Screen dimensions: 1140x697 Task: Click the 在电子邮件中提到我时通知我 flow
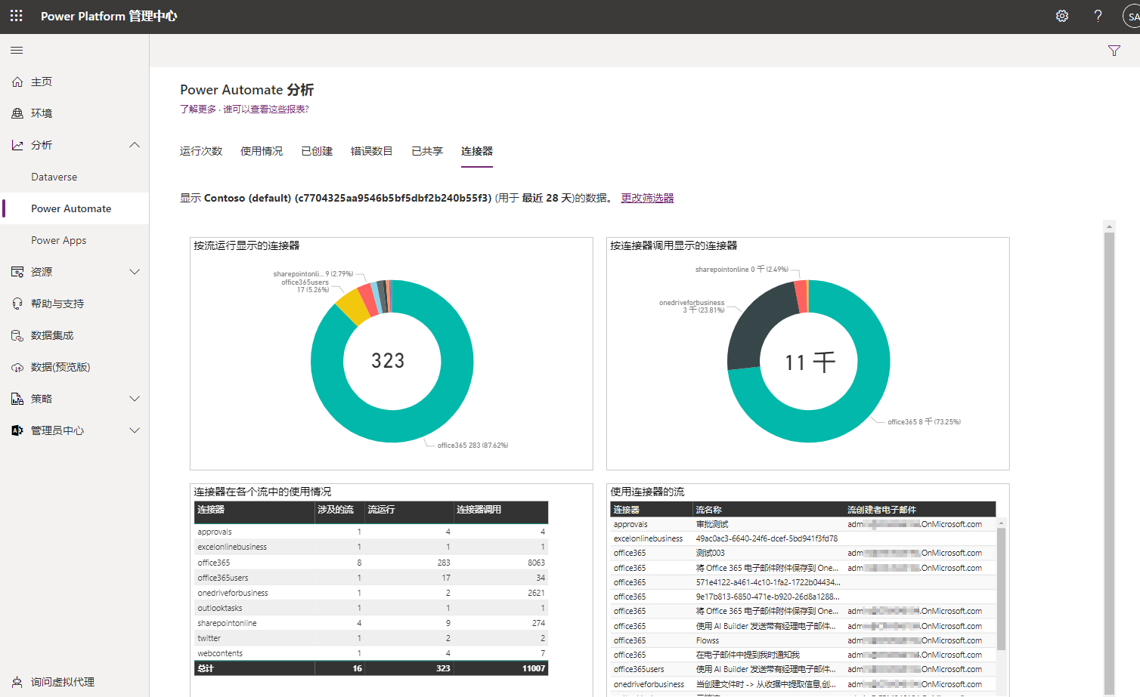click(x=748, y=655)
